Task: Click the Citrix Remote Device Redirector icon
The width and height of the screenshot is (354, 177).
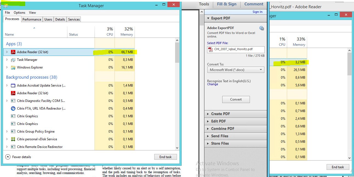Action: (x=13, y=147)
